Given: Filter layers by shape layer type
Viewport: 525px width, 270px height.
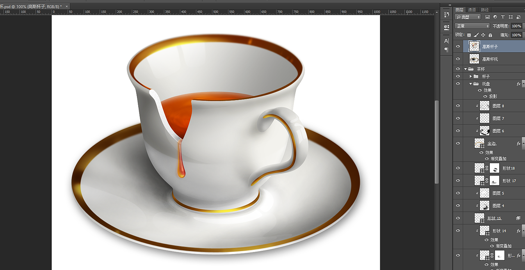Looking at the screenshot, I should point(511,17).
